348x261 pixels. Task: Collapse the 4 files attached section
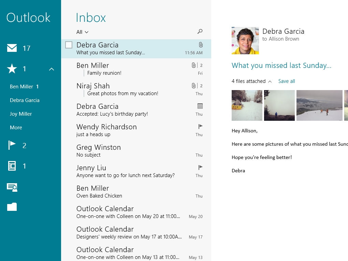click(270, 82)
